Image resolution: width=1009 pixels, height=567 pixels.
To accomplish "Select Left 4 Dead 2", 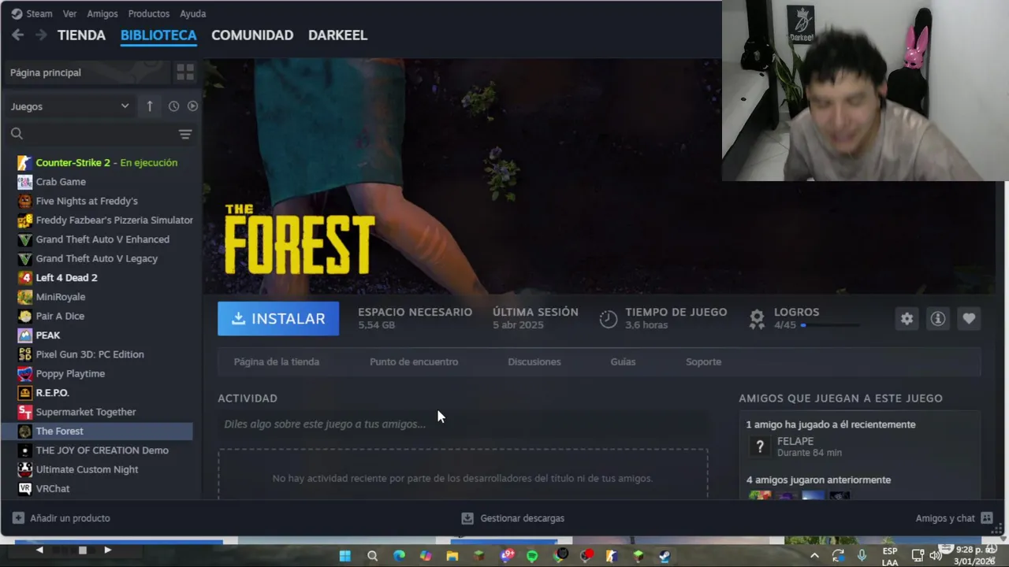I will (x=98, y=277).
